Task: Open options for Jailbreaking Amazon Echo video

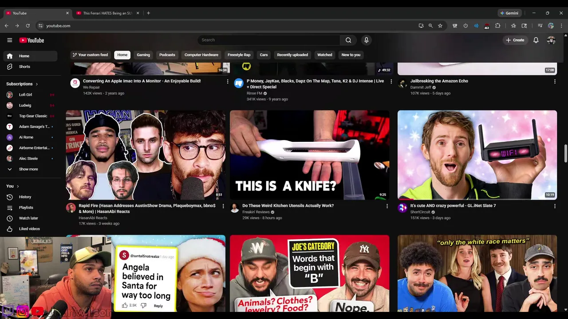Action: pos(555,82)
